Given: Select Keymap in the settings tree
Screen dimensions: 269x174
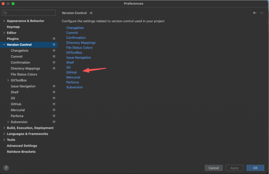Looking at the screenshot, I should pyautogui.click(x=13, y=27).
